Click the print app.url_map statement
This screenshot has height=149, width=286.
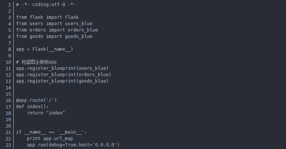tap(50, 138)
